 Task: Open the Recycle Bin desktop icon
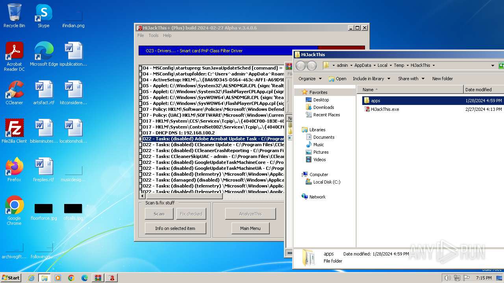(14, 16)
